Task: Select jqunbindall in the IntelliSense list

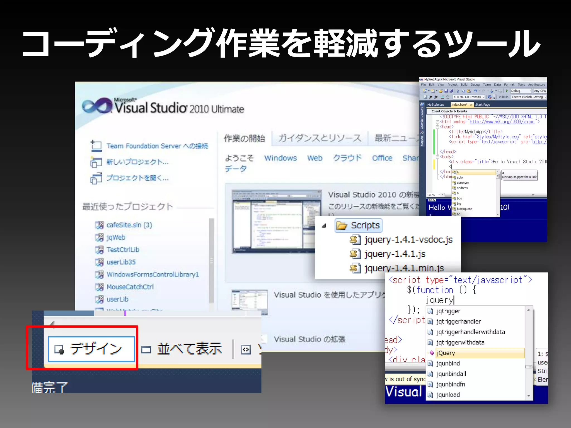Action: (x=451, y=374)
